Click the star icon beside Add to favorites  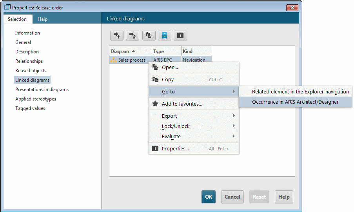(x=155, y=104)
